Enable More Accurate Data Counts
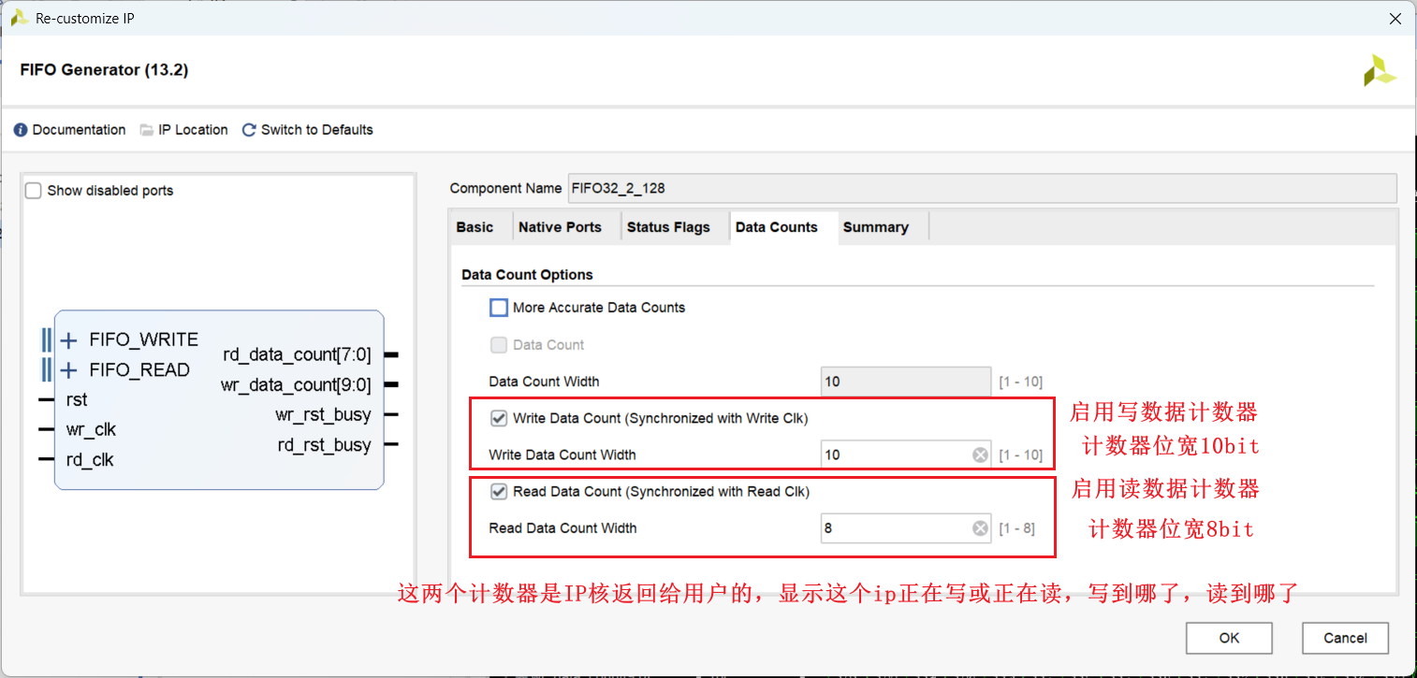The image size is (1417, 678). pyautogui.click(x=499, y=308)
